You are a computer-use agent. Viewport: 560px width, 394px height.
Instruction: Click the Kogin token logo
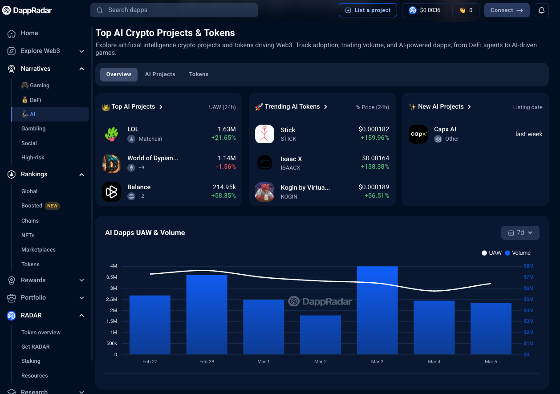point(264,192)
